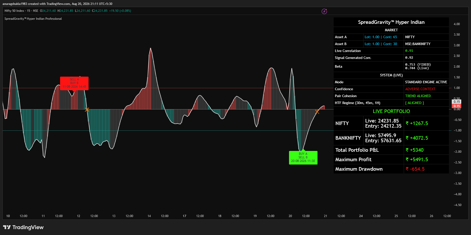Screen dimensions: 471x235
Task: Click NIFTY in the Live Portfolio section
Action: [x=342, y=124]
